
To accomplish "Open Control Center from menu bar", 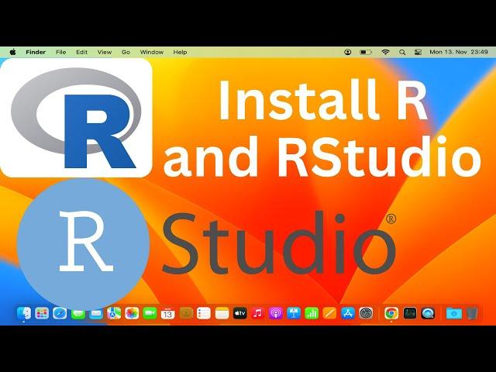I will tap(418, 52).
